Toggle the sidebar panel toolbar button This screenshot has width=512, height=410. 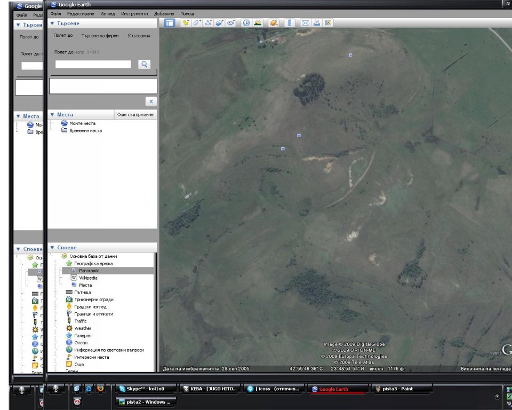[x=169, y=23]
